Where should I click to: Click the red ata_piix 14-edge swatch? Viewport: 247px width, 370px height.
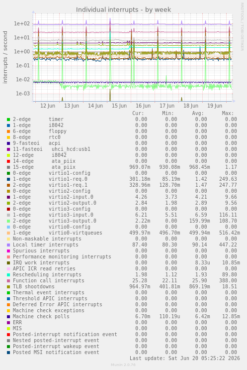8,161
